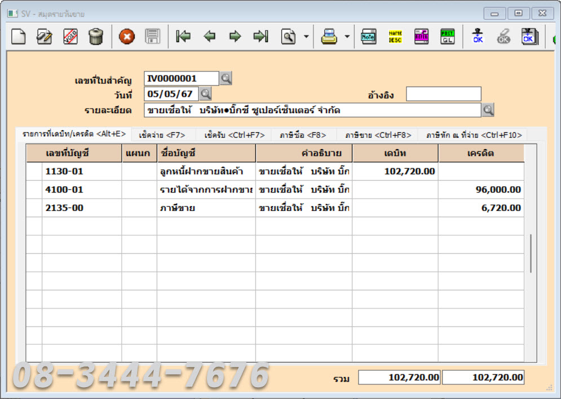The height and width of the screenshot is (399, 561).
Task: Click the ชื่อบัญชี column header
Action: pos(206,153)
